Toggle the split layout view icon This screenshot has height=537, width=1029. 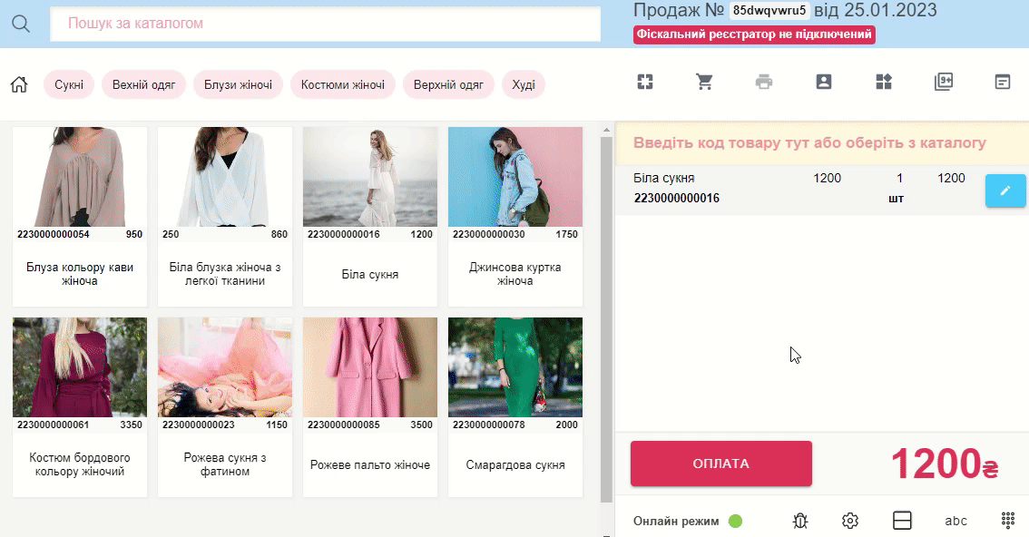point(902,521)
